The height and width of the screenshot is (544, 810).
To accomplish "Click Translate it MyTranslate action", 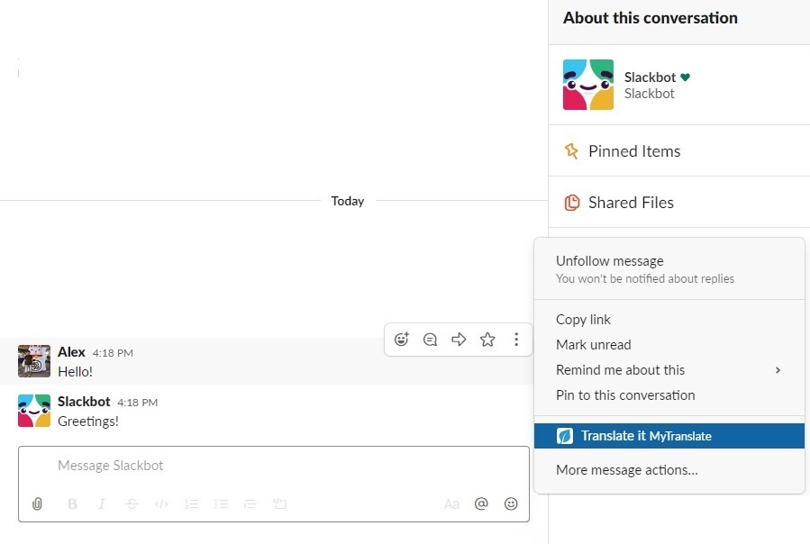I will point(669,436).
